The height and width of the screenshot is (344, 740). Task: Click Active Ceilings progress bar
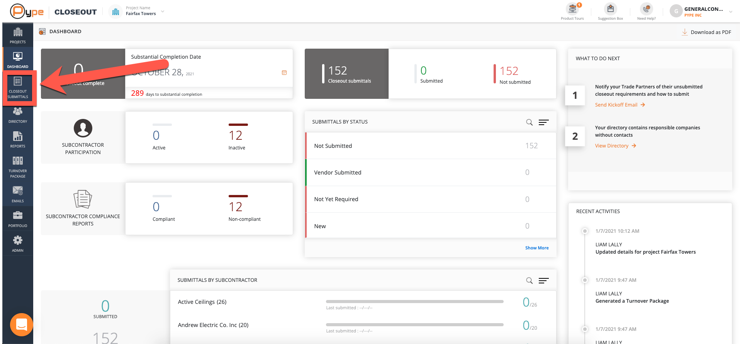[415, 301]
